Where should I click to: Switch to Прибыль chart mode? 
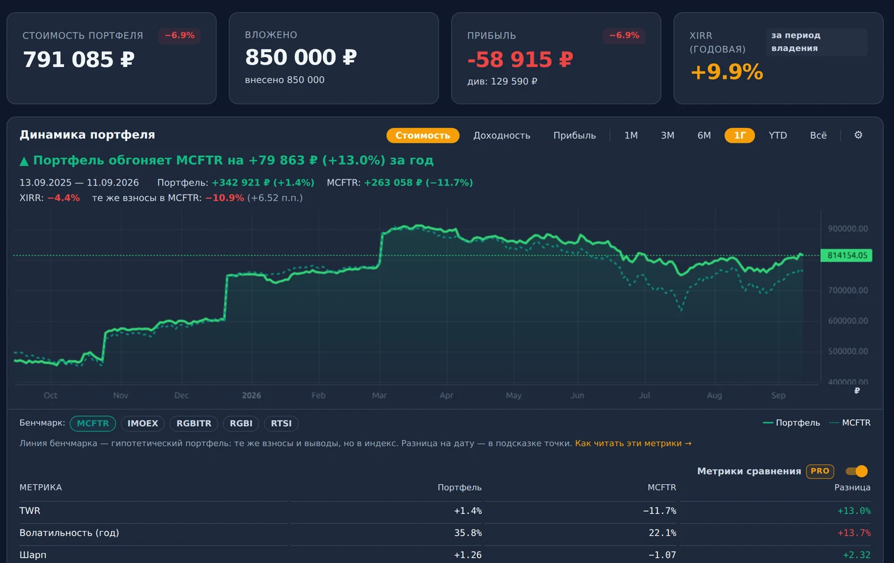[574, 135]
